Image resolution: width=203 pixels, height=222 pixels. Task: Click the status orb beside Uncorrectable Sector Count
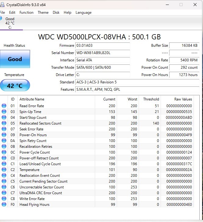pyautogui.click(x=4, y=187)
